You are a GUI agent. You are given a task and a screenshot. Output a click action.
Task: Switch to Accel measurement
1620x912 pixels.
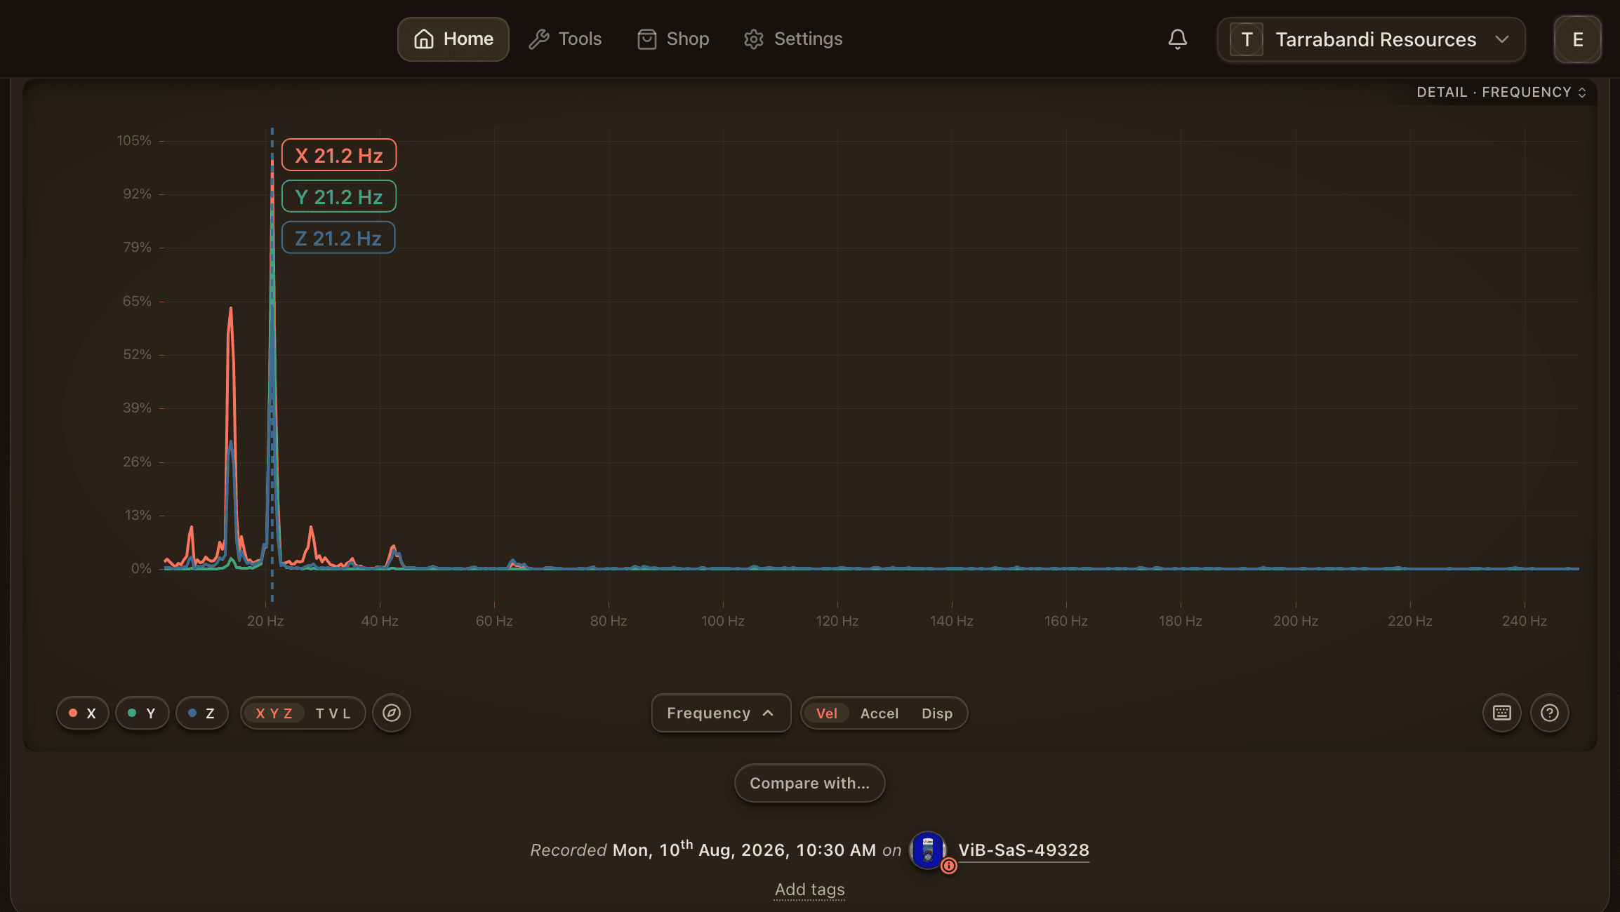tap(879, 713)
